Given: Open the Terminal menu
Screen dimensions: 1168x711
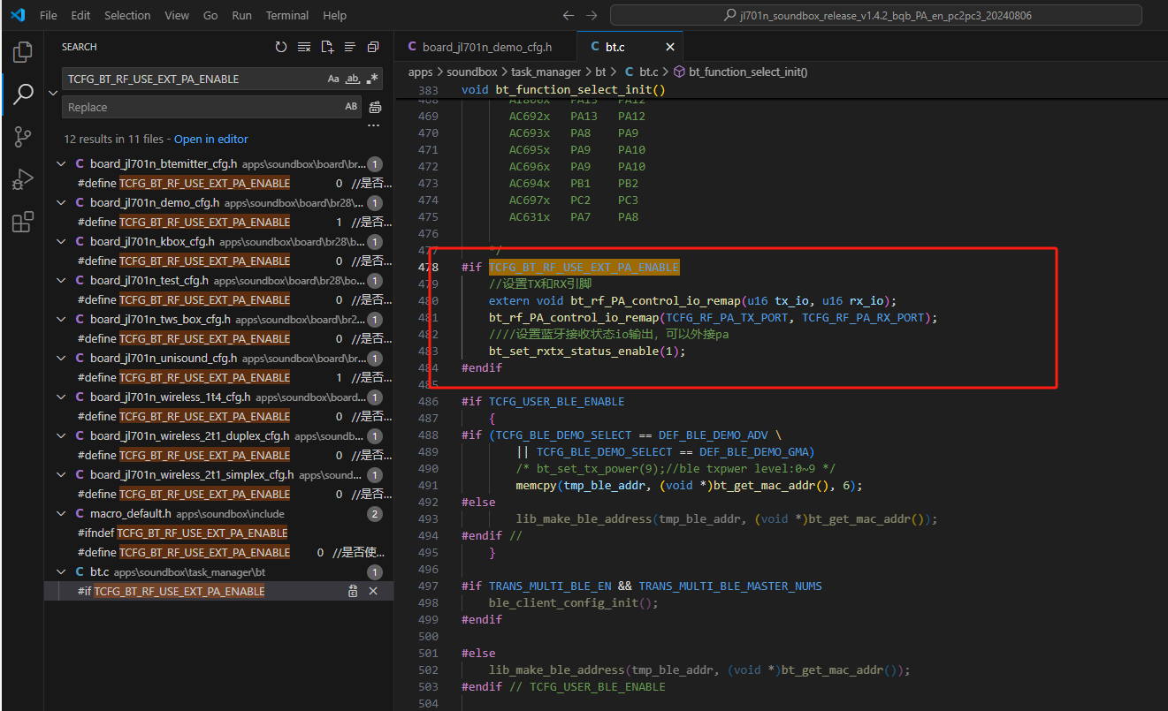Looking at the screenshot, I should point(287,15).
